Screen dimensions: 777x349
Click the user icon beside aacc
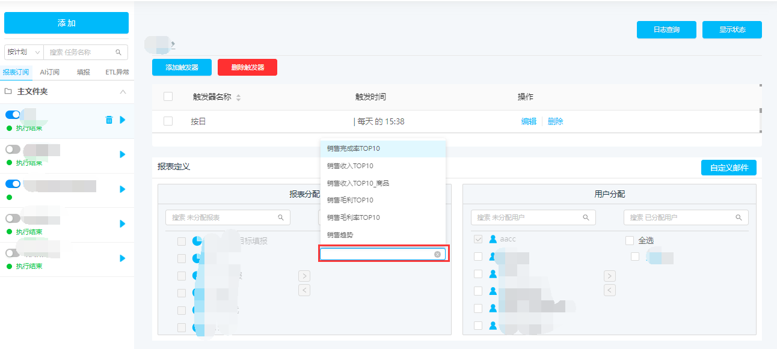(493, 239)
